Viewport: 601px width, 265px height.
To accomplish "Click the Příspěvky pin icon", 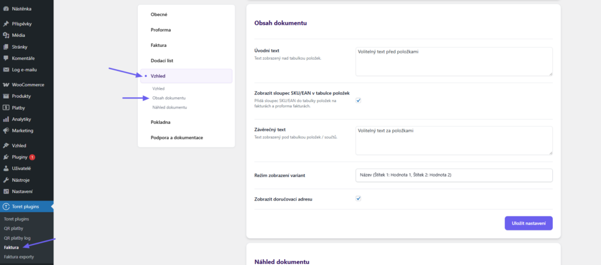I will (6, 23).
